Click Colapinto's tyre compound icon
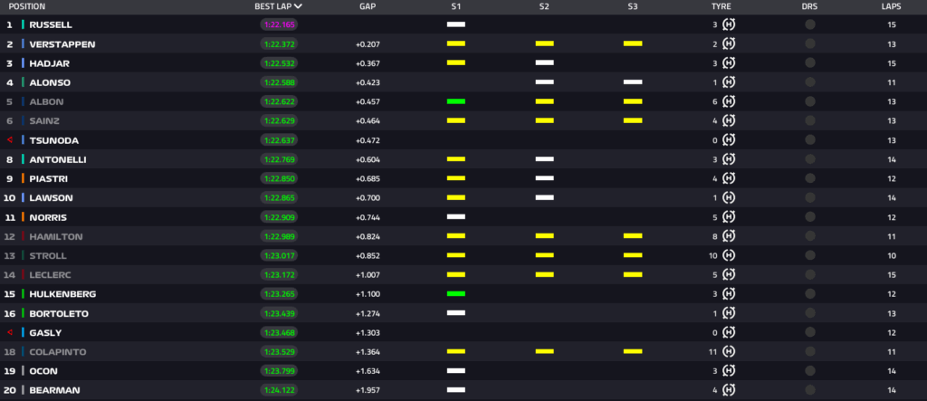Viewport: 927px width, 401px height. 729,351
